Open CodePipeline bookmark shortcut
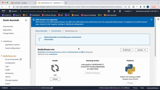The height and width of the screenshot is (90, 160). click(x=35, y=15)
